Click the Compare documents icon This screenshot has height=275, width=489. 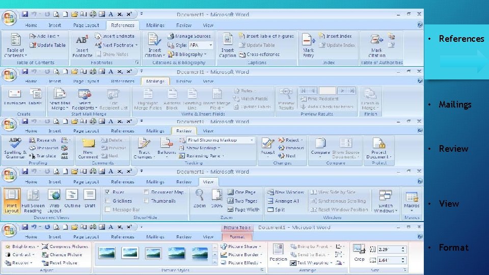[x=320, y=144]
